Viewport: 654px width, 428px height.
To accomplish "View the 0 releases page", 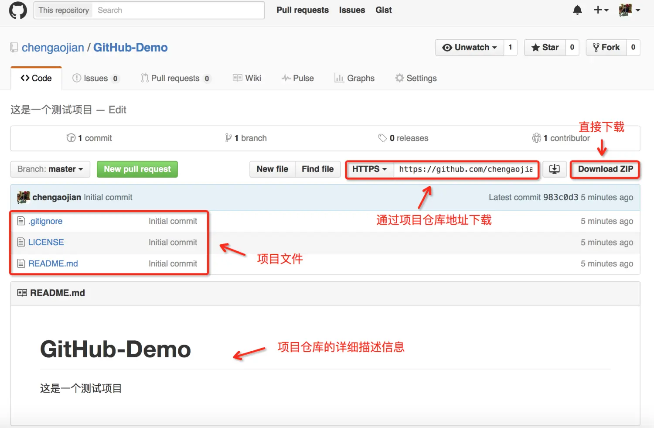I will [403, 138].
